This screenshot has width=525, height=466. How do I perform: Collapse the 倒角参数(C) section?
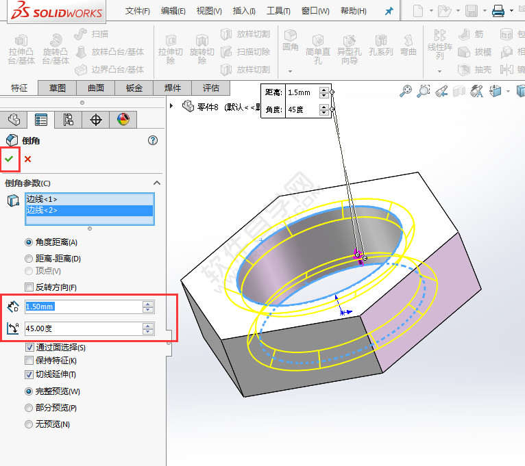click(157, 183)
